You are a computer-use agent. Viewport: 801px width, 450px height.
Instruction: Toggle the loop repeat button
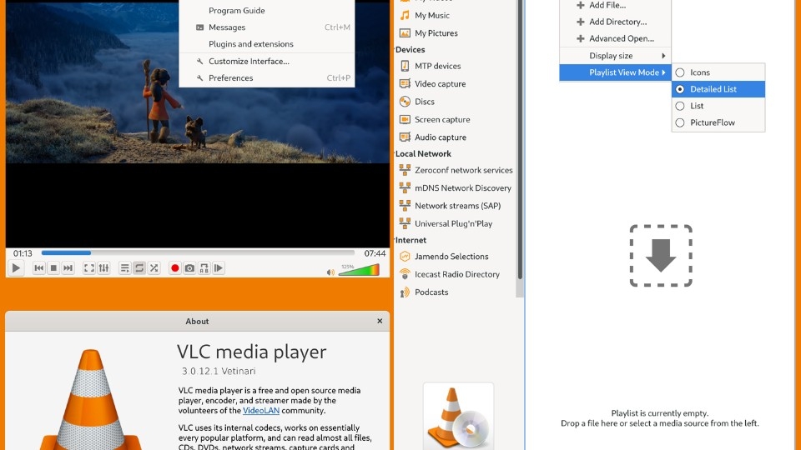139,267
